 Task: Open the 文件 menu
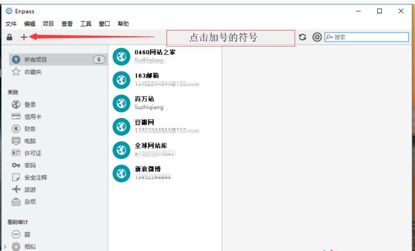11,24
